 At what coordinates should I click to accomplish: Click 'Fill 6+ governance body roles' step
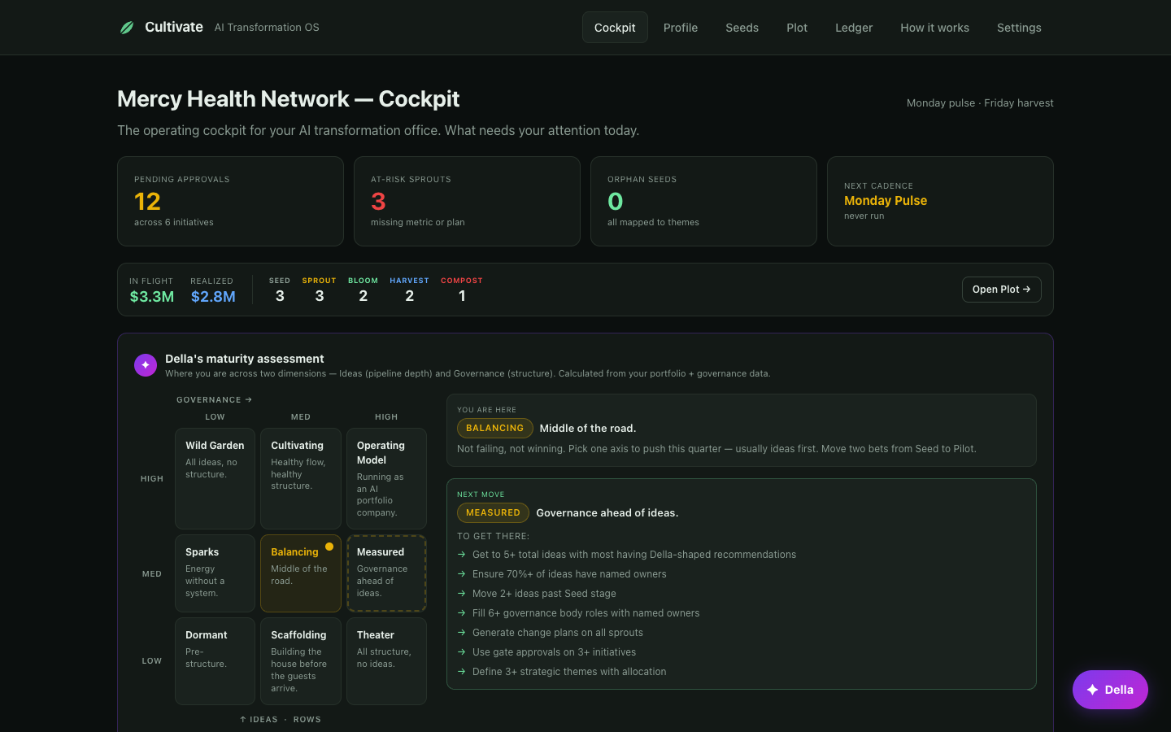tap(578, 613)
